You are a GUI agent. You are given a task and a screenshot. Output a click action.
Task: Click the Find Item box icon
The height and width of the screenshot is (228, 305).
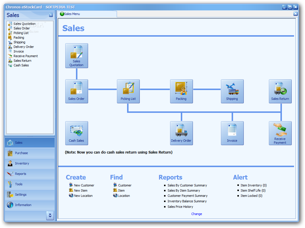point(115,190)
